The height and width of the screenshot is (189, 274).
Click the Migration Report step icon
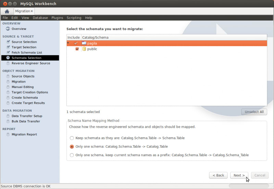(8, 134)
